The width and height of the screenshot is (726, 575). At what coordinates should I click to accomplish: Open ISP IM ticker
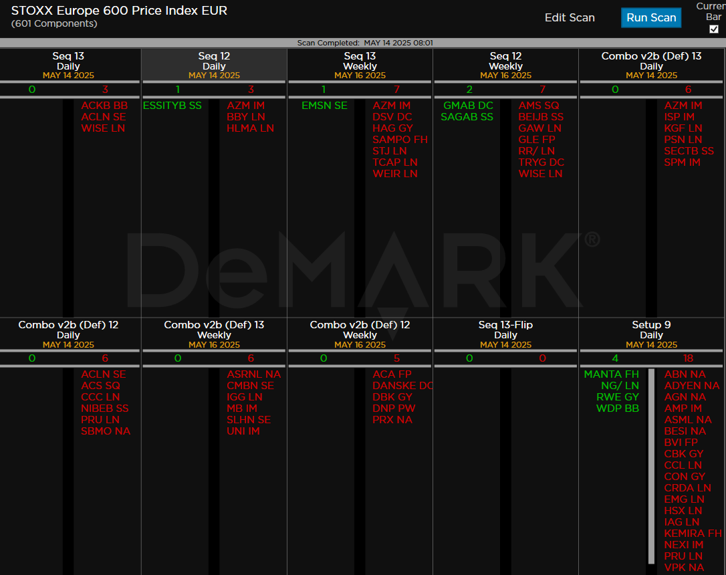[679, 117]
